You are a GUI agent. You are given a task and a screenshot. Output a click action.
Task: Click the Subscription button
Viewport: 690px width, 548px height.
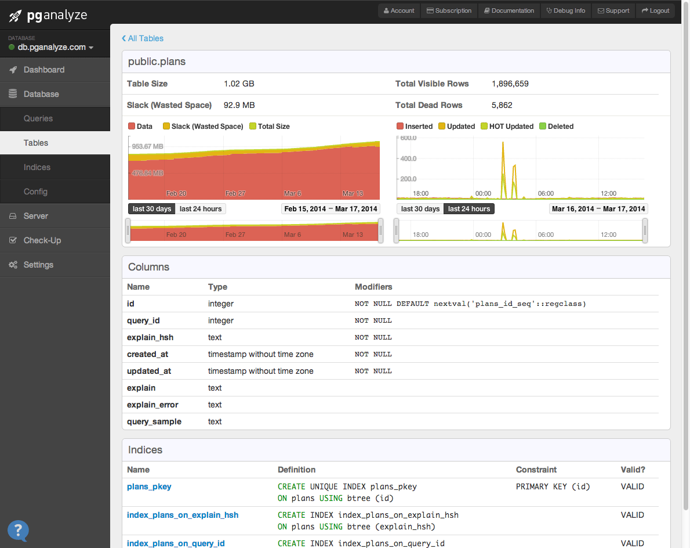pos(449,10)
